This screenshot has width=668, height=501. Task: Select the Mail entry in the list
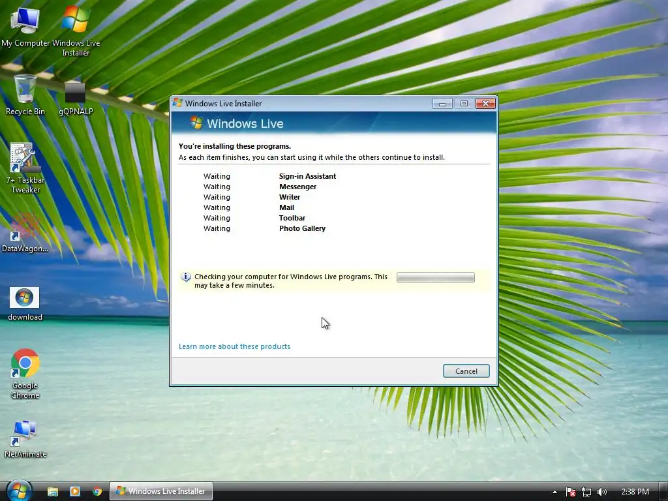pos(286,207)
